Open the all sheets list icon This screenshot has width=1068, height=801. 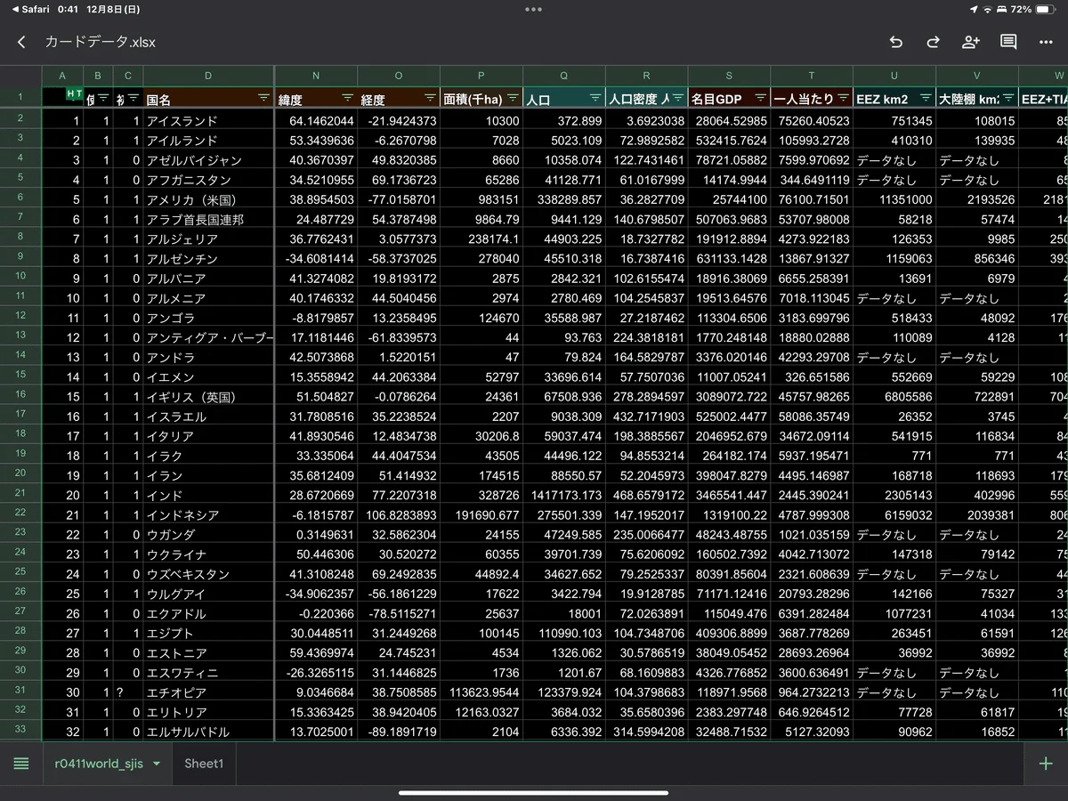coord(21,764)
